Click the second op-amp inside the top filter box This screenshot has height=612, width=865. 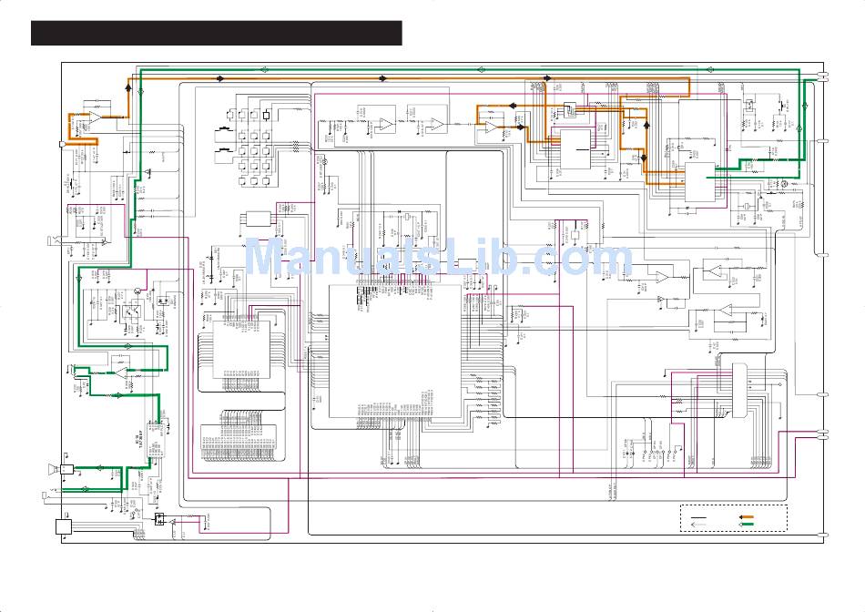pos(437,124)
